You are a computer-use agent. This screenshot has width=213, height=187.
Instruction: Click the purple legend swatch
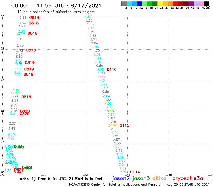pos(191,3)
